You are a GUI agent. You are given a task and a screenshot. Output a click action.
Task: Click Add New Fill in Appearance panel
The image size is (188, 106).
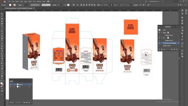point(162,49)
